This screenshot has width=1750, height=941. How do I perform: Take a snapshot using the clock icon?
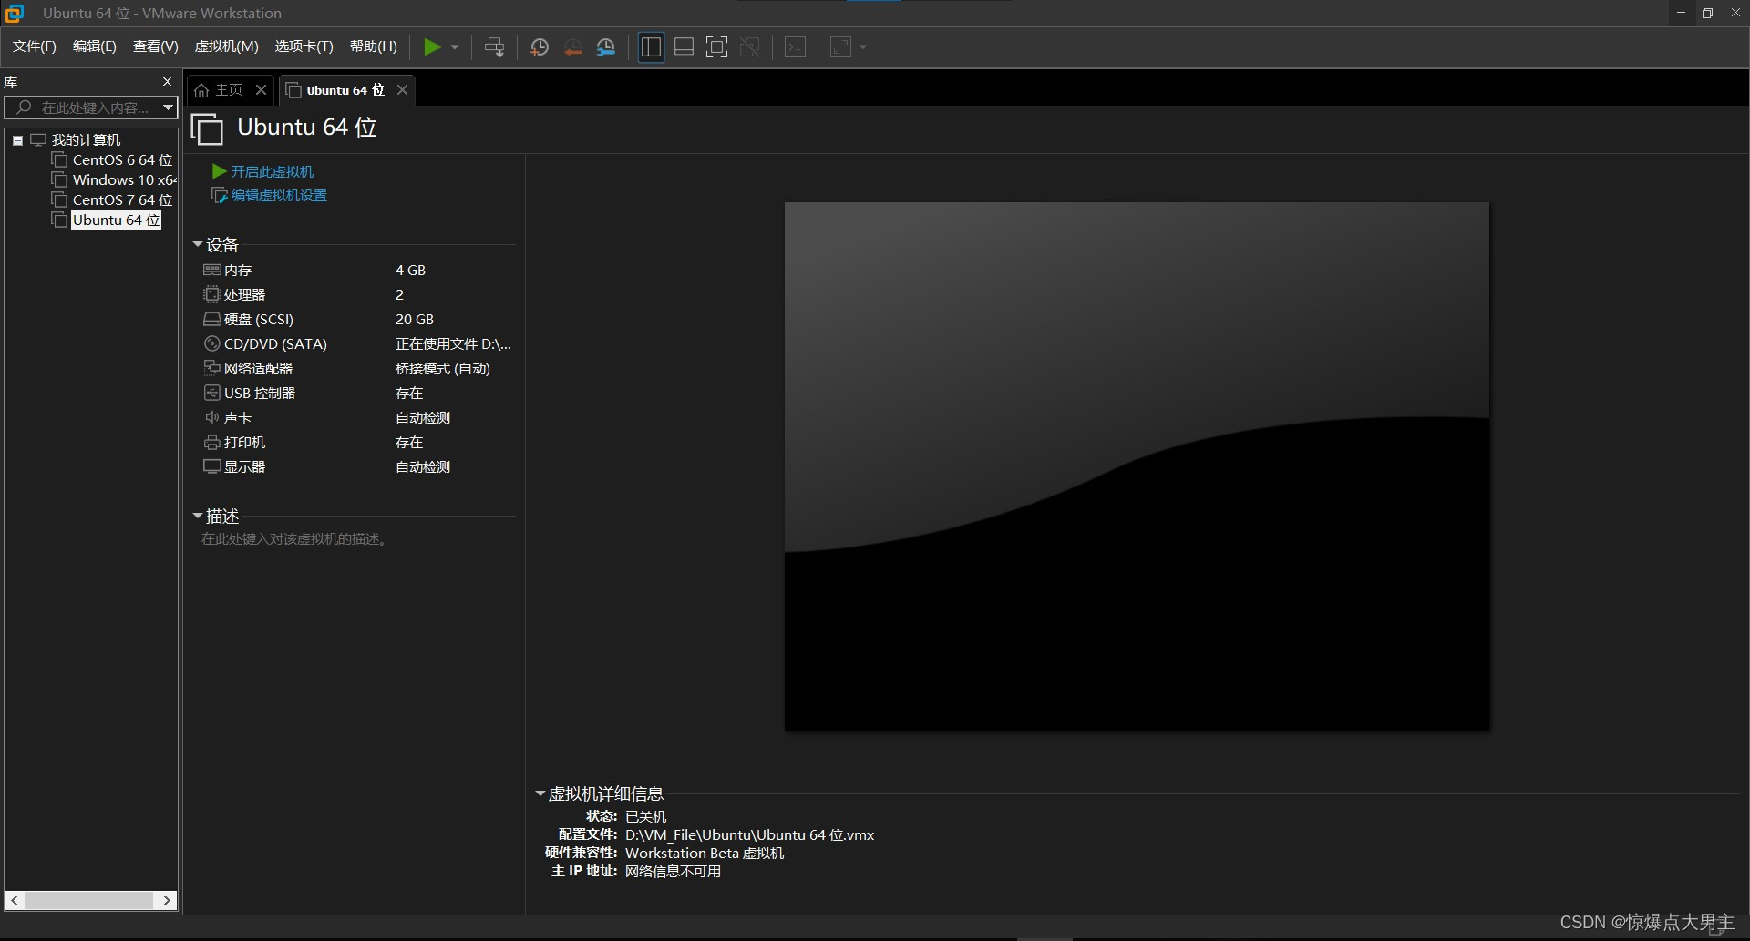tap(540, 47)
